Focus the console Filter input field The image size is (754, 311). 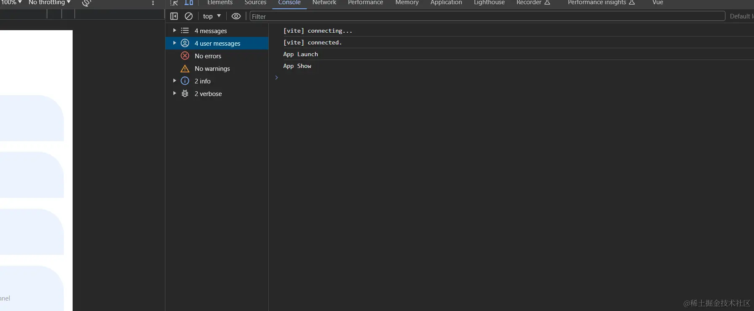point(487,16)
